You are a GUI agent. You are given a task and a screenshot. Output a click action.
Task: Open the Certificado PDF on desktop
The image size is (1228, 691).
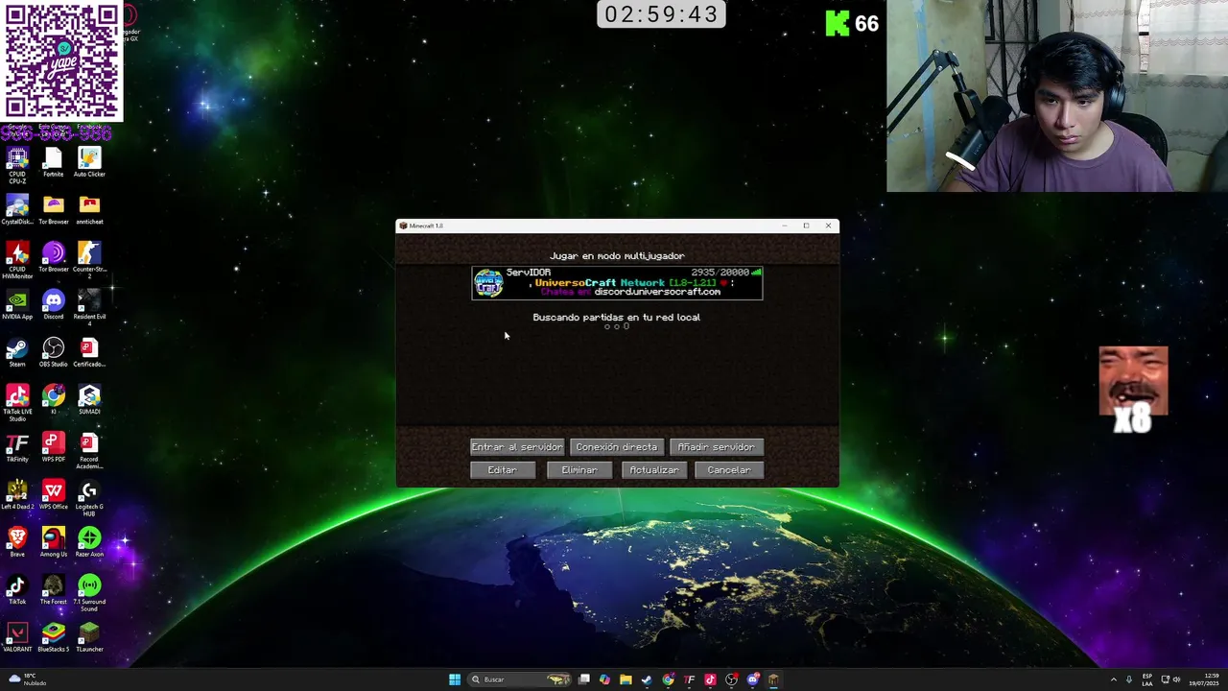pos(89,352)
